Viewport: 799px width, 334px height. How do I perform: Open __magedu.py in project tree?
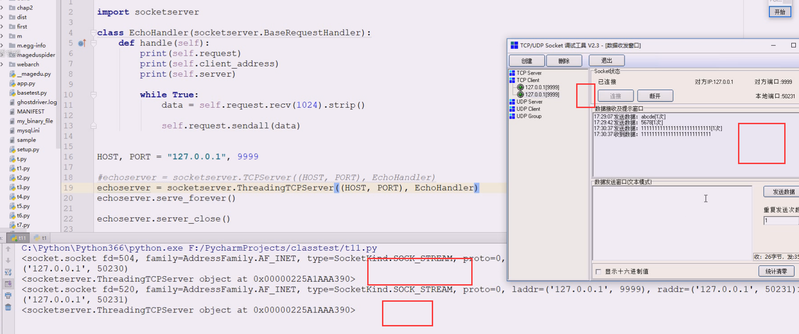point(35,74)
